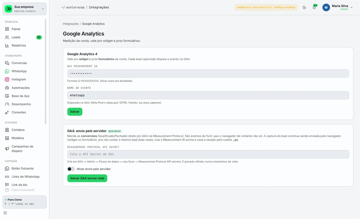Click the widget no ar status banner

[x=266, y=7]
